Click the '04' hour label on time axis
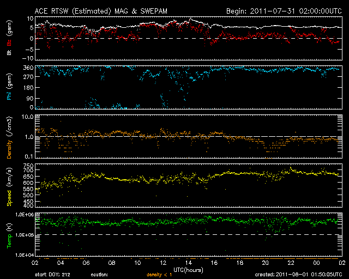The image size is (349, 279). click(61, 263)
